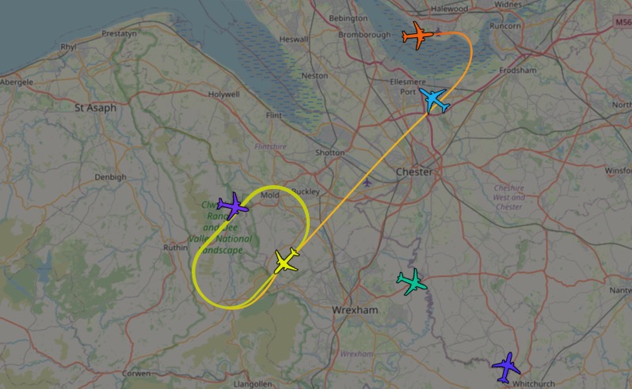Image resolution: width=632 pixels, height=389 pixels.
Task: Select the light blue aircraft by Ellesmere Port
Action: tap(434, 100)
